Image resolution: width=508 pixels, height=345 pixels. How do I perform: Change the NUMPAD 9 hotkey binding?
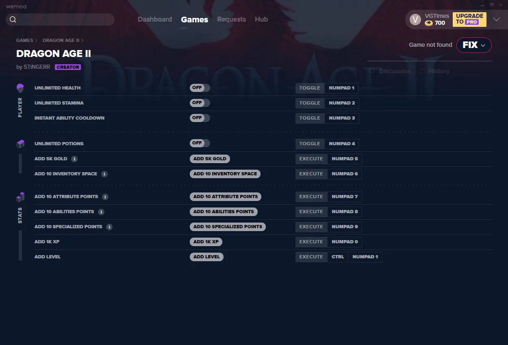click(345, 227)
